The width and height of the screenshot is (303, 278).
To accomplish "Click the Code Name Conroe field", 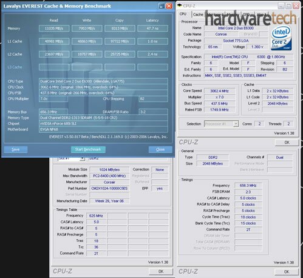I will coord(221,34).
